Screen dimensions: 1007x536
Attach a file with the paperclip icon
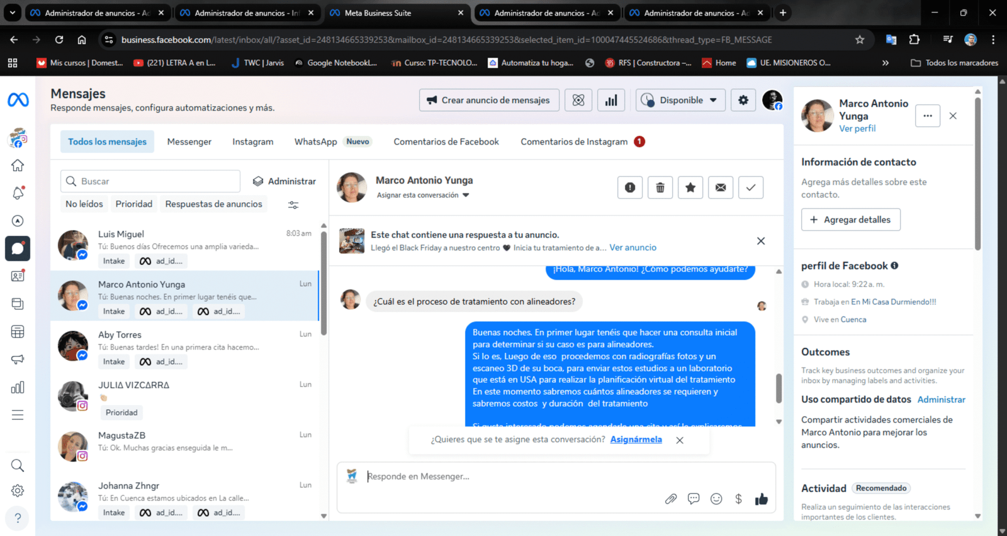(671, 499)
